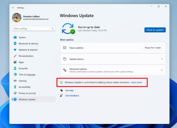177x128 pixels.
Task: Expand the Advanced options row chevron
Action: [162, 70]
